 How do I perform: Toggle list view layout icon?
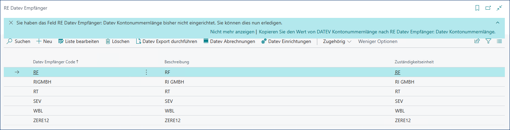pyautogui.click(x=499, y=41)
